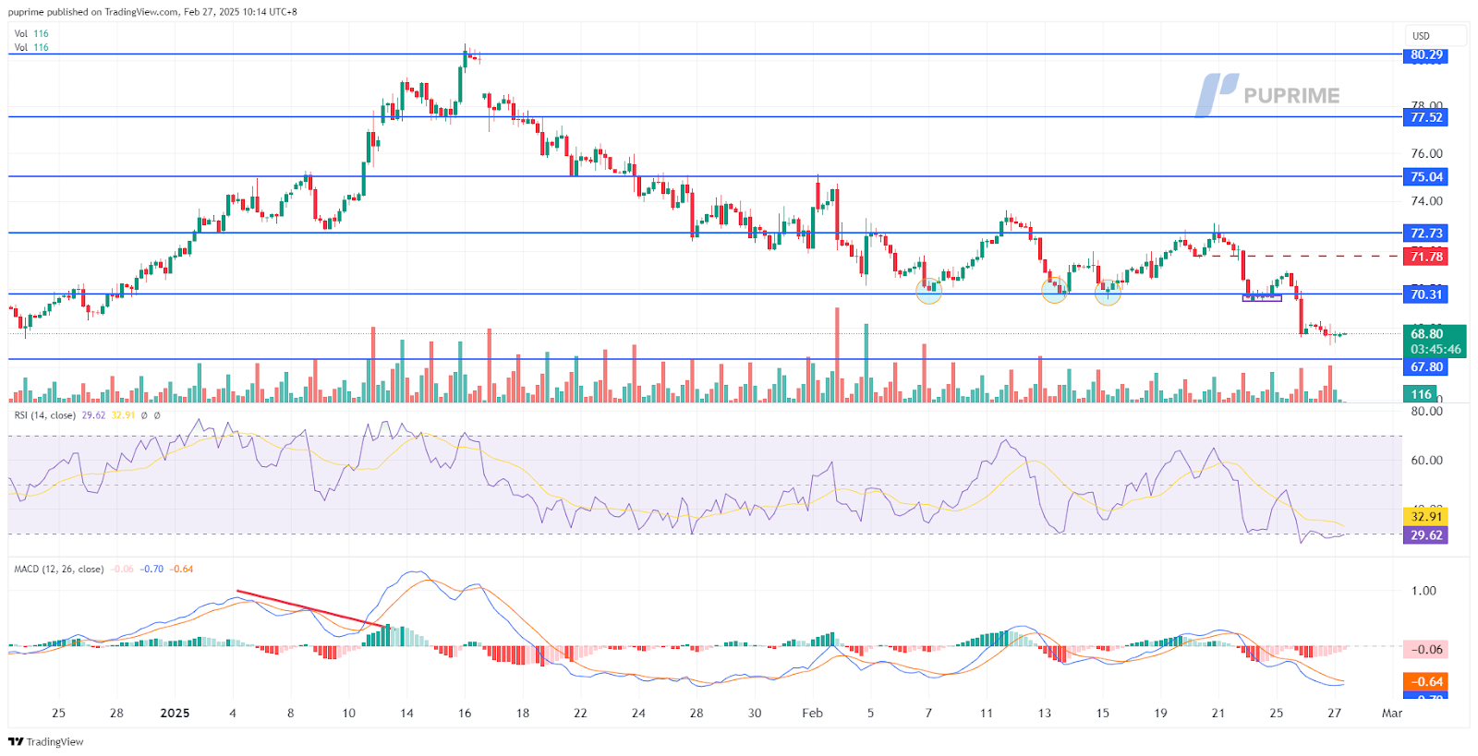
Task: Click the purple 29.62 tag on RSI axis
Action: coord(1426,534)
